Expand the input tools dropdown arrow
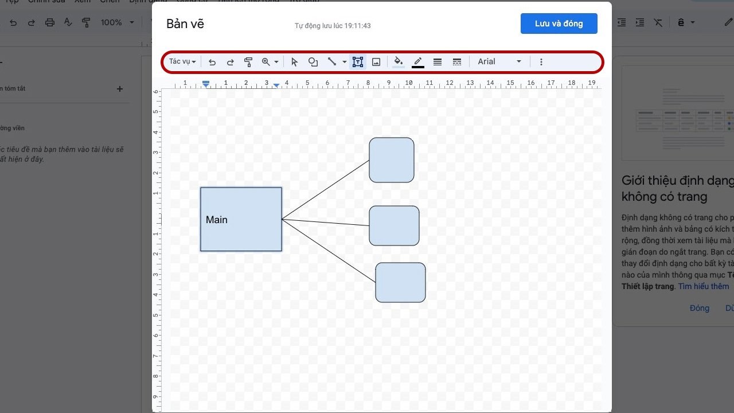 pos(693,22)
